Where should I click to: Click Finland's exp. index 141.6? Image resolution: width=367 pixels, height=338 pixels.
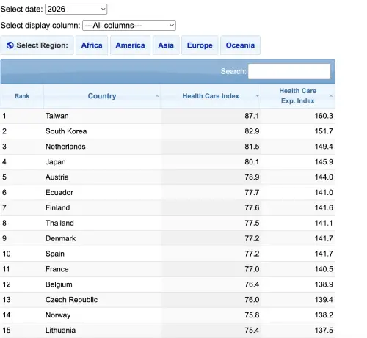click(324, 208)
